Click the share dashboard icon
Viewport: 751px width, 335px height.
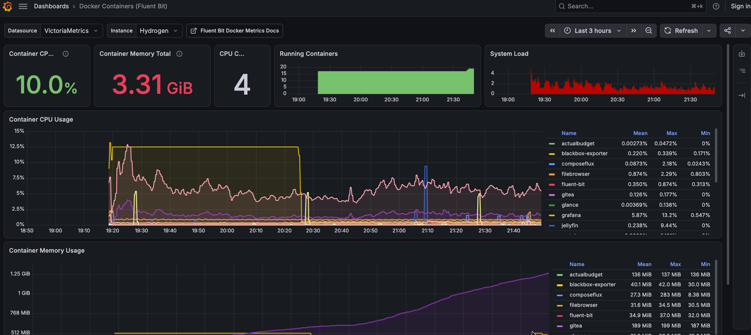728,30
